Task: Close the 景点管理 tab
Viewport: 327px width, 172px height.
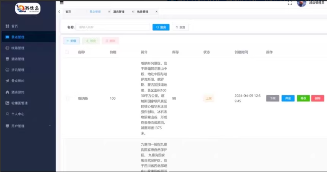Action: 109,12
